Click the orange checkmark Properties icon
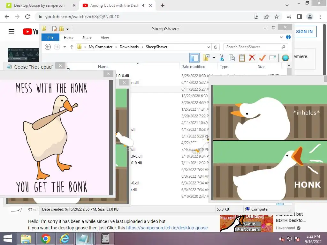This screenshot has height=245, width=327. tap(262, 58)
